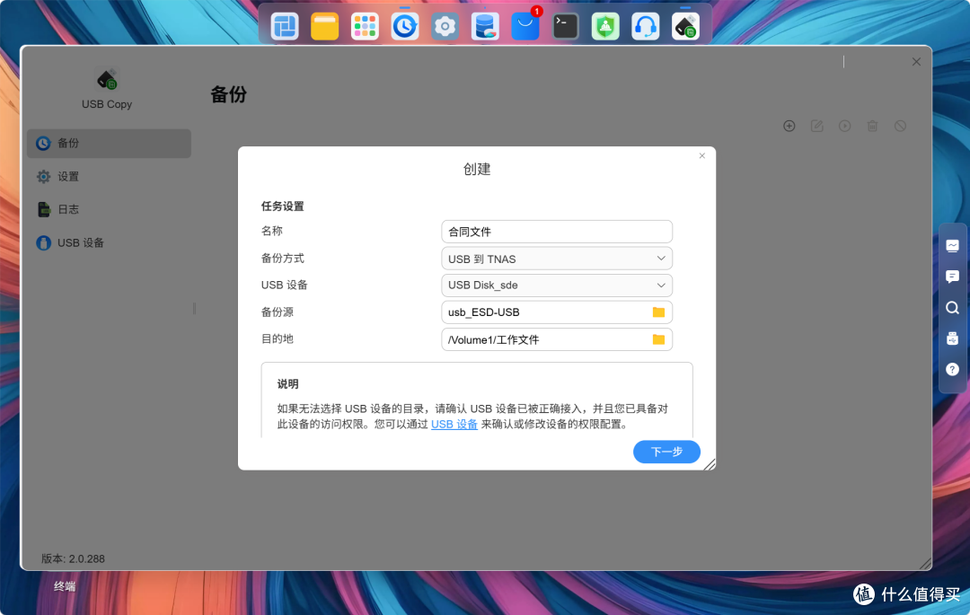Expand the 备份方式 dropdown

tap(557, 259)
